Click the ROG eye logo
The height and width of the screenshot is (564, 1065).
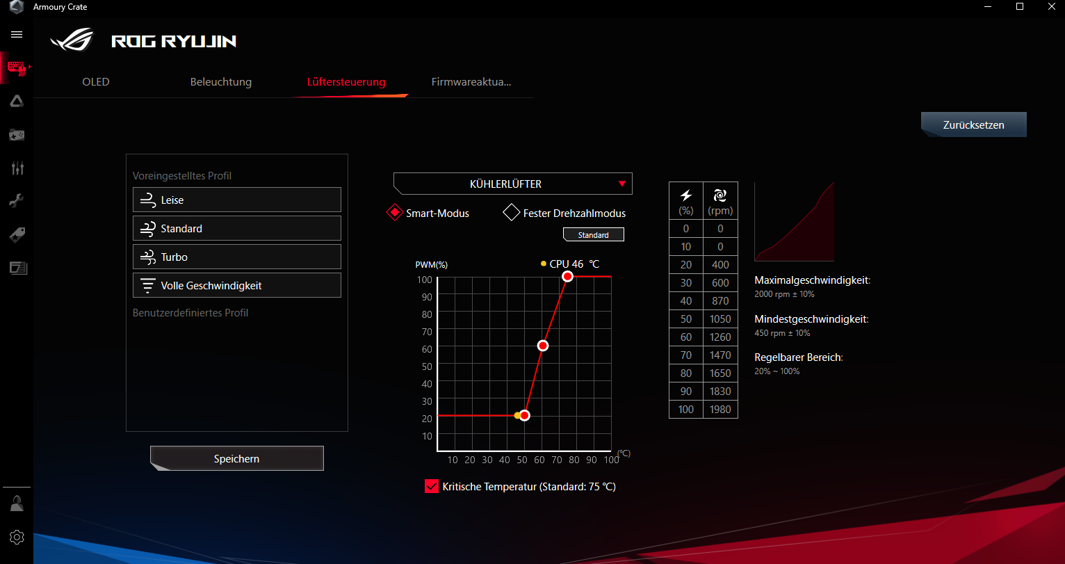(72, 40)
